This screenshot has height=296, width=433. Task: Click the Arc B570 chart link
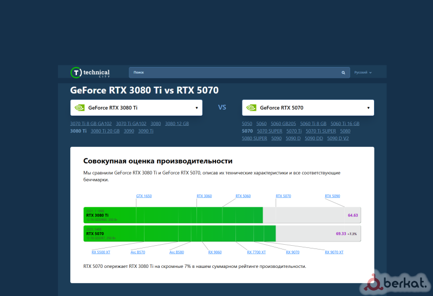click(138, 252)
